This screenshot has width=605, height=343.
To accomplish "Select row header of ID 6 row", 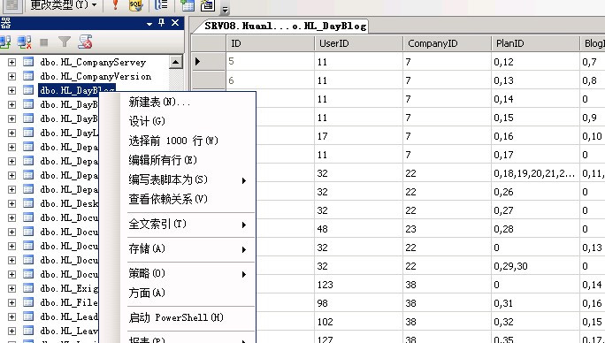I will coord(209,80).
